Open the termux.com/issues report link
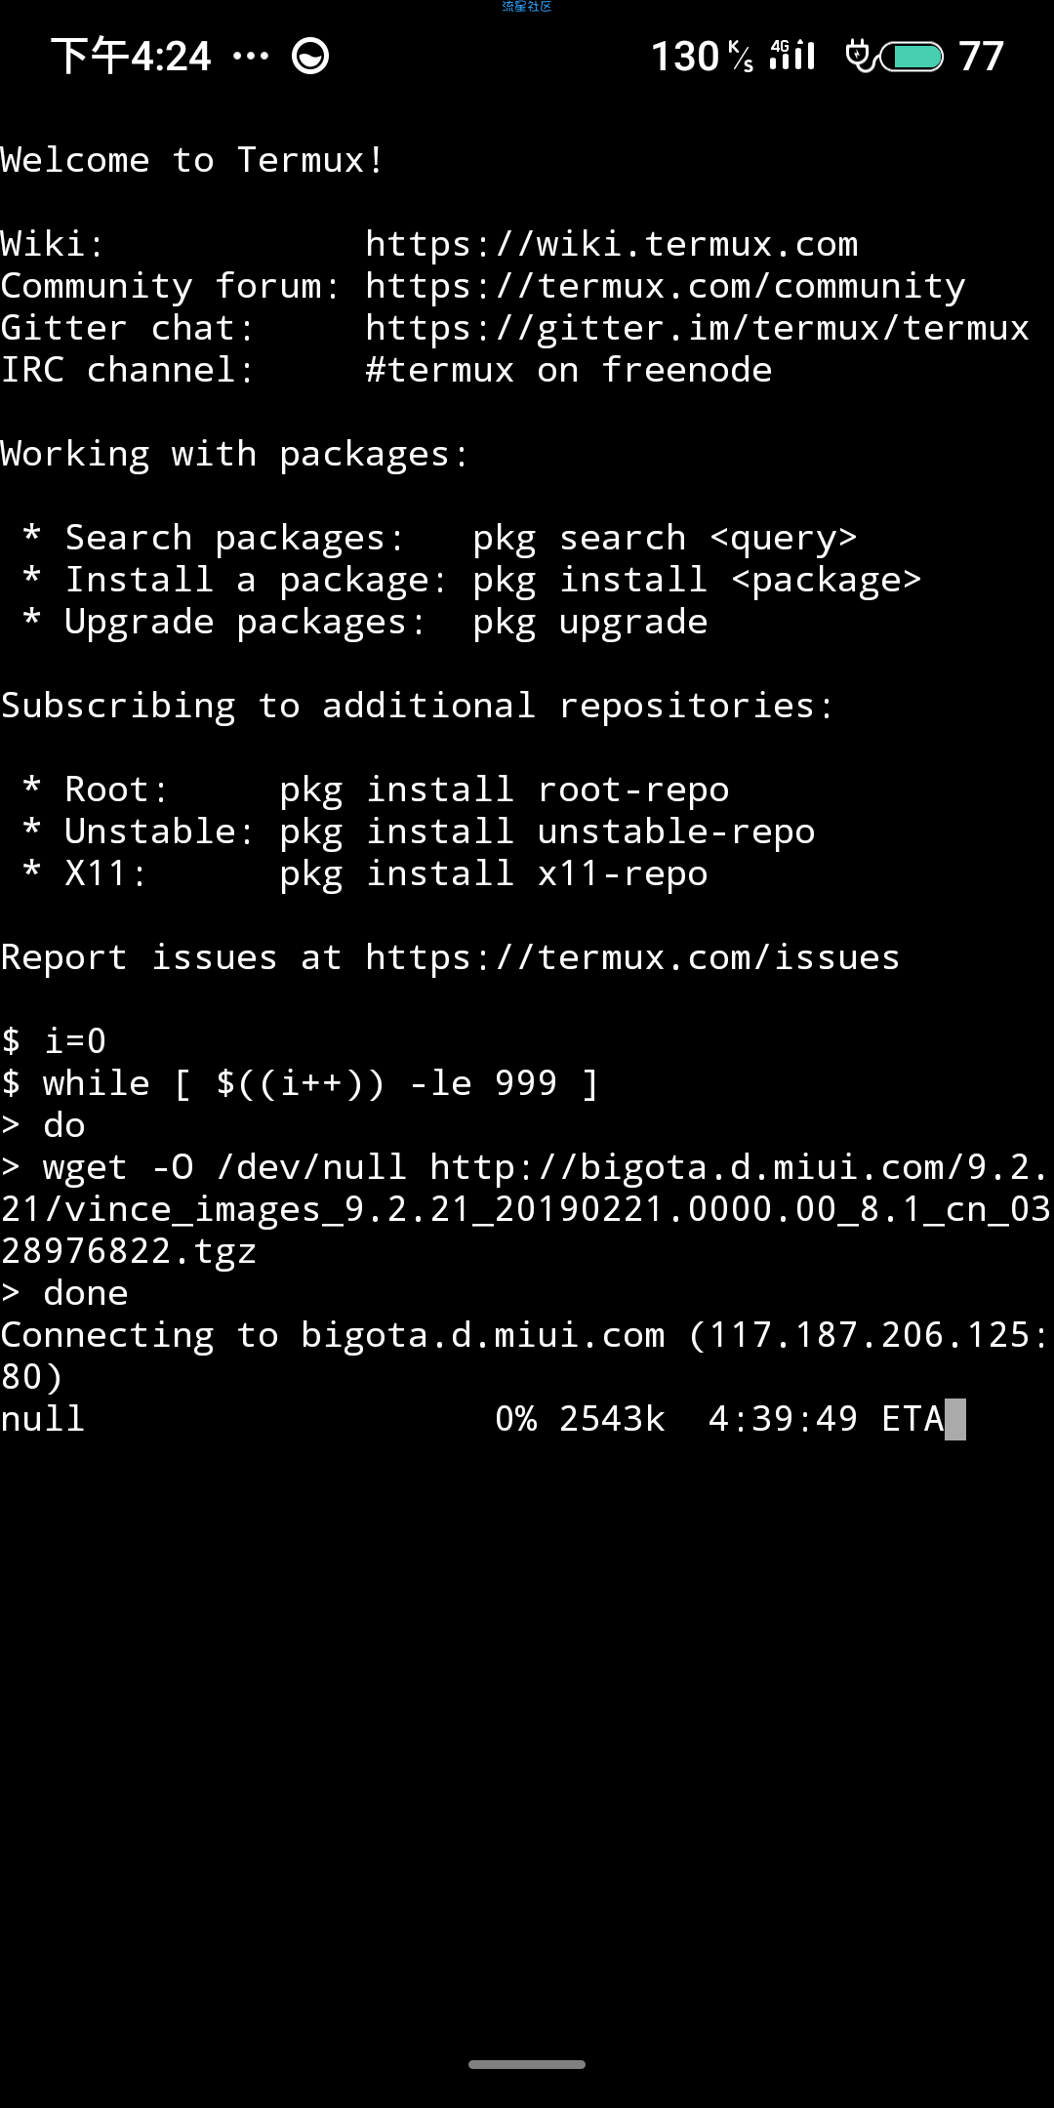The height and width of the screenshot is (2108, 1054). pos(632,957)
